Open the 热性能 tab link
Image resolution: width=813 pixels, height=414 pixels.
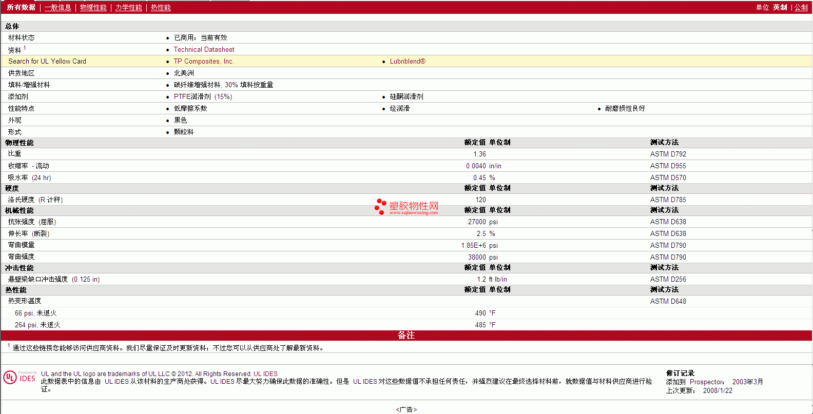click(x=161, y=7)
